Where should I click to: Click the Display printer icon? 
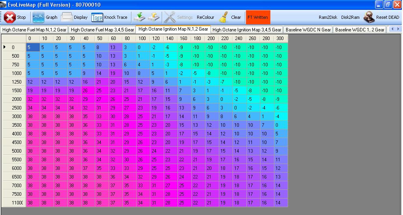[67, 17]
